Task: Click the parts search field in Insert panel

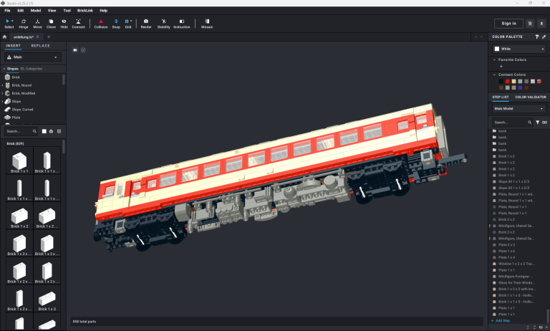Action: [17, 131]
